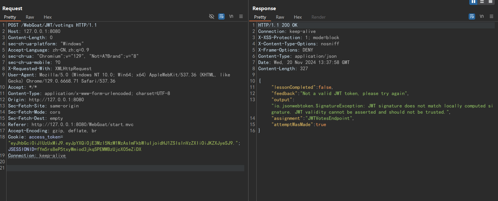Switch to the top/bottom split layout icon
498x201 pixels.
click(x=482, y=2)
